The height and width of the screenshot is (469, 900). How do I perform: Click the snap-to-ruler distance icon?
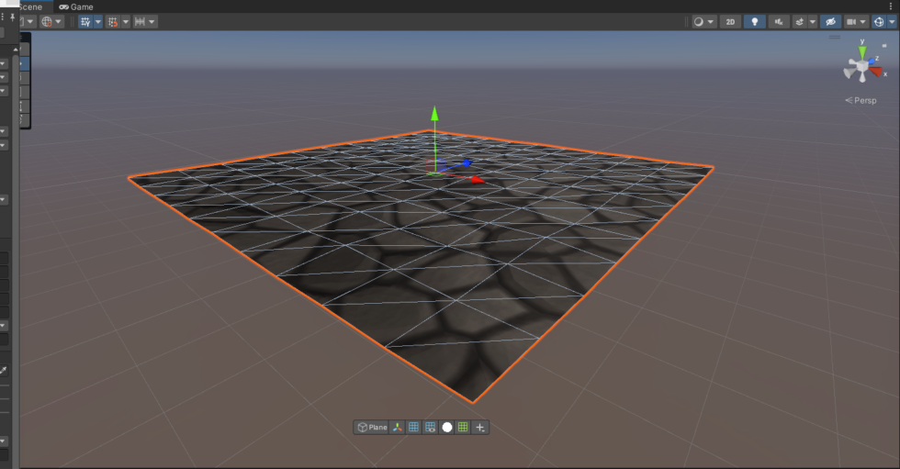tap(140, 22)
